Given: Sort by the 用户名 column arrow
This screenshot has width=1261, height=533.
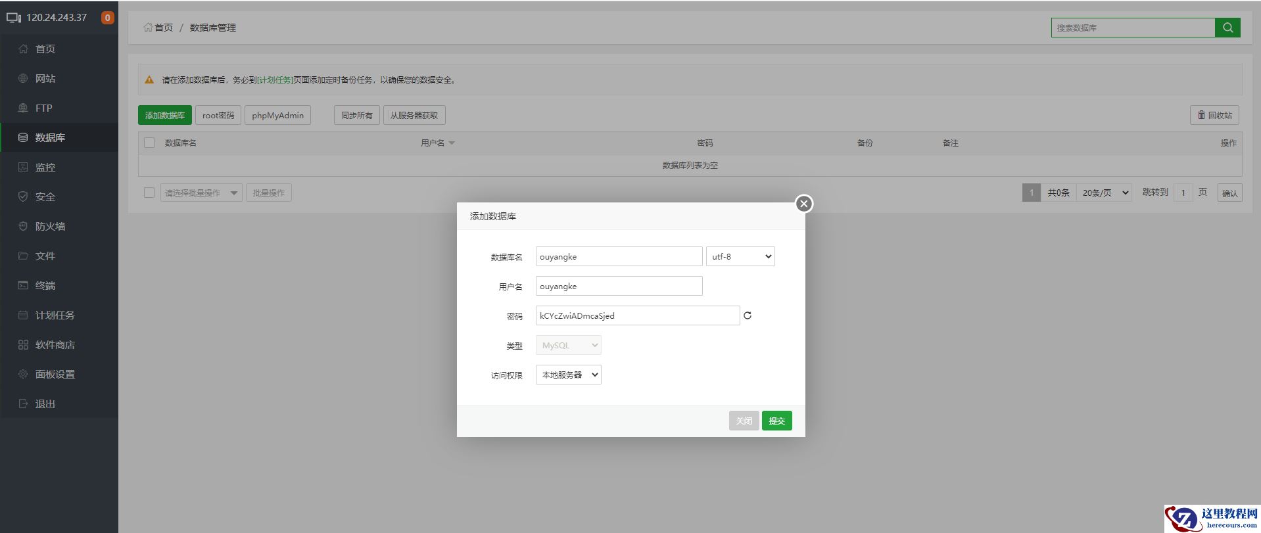Looking at the screenshot, I should coord(452,143).
